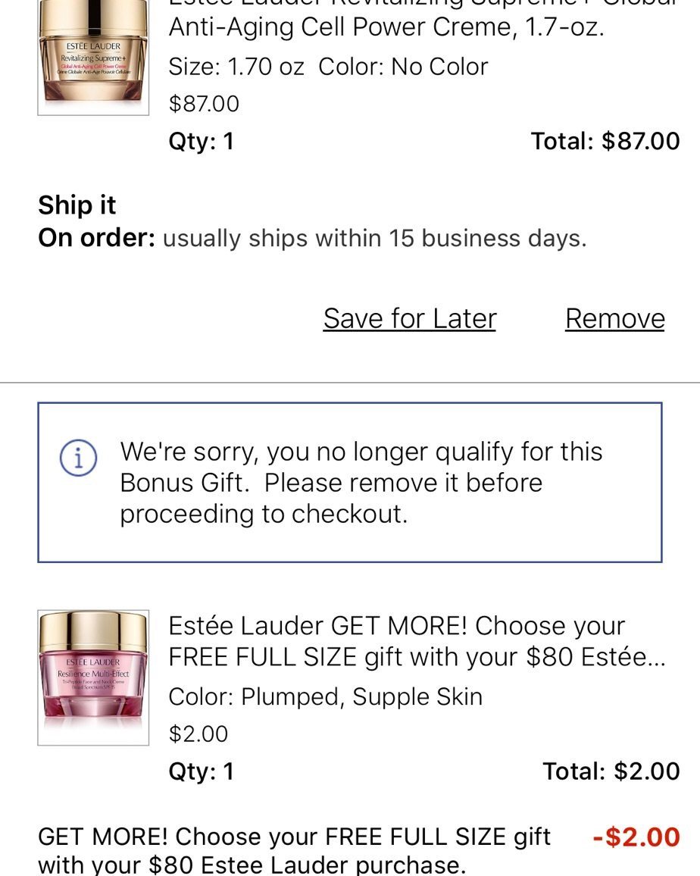Click Qty: 1 beside the $87.00 total

202,141
